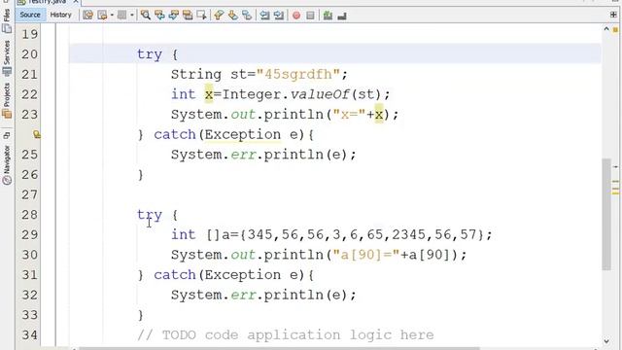Screen dimensions: 622x350
Task: Click the string "45sgrdfh" on line 21
Action: click(x=298, y=74)
